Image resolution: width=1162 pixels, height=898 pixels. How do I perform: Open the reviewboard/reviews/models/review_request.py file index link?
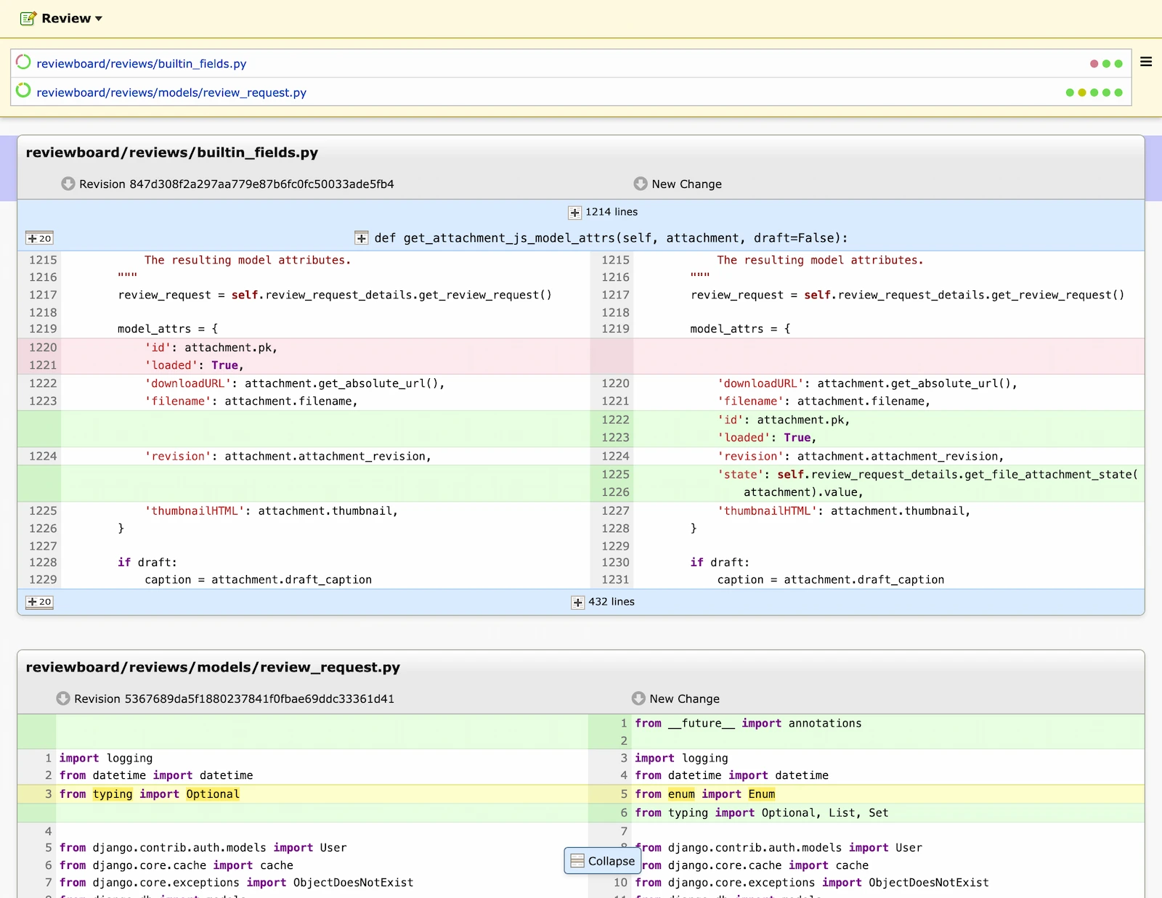171,93
